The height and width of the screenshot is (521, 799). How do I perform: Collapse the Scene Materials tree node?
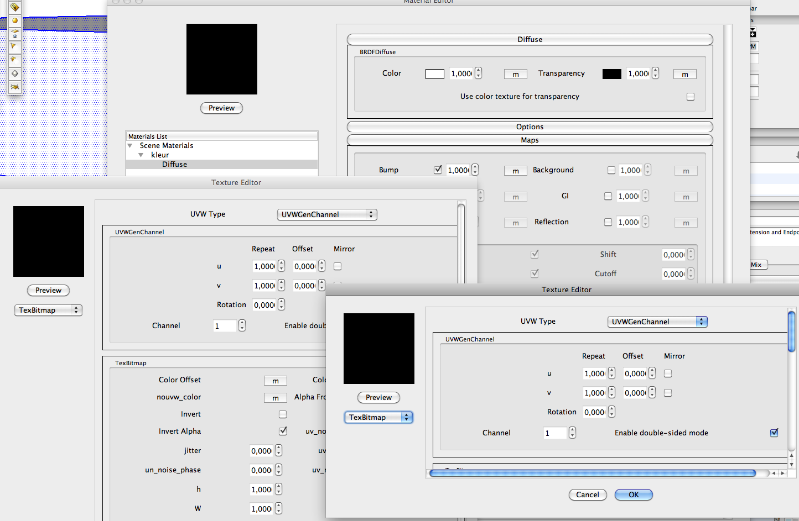[x=130, y=146]
